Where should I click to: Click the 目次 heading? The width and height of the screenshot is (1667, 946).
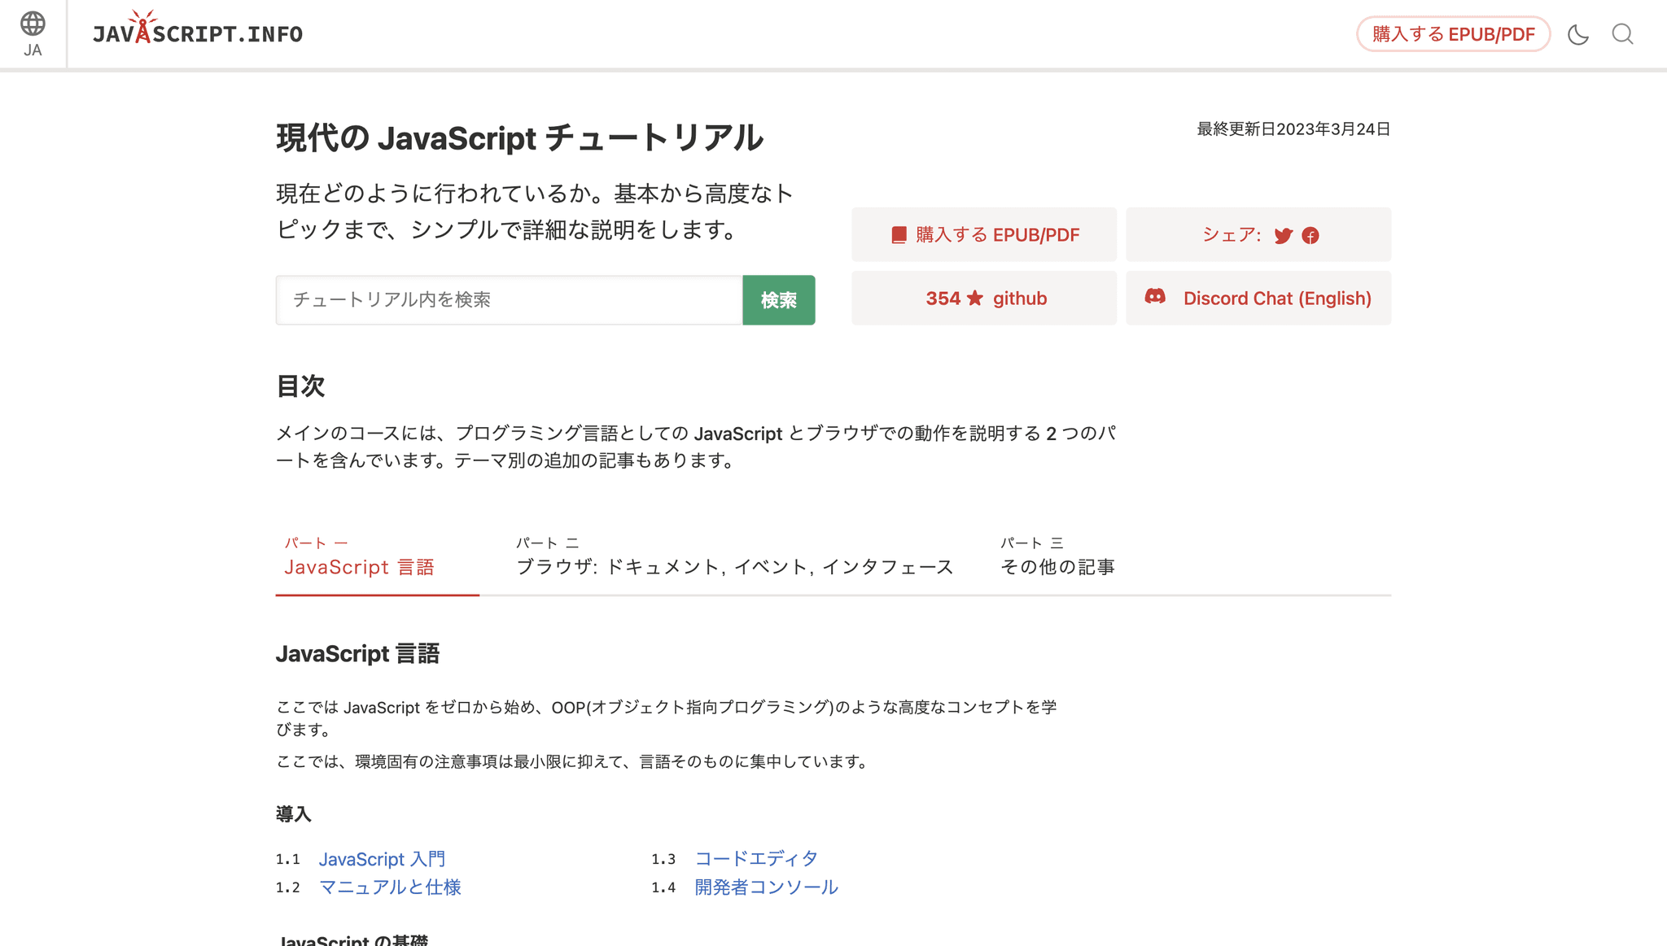point(301,386)
